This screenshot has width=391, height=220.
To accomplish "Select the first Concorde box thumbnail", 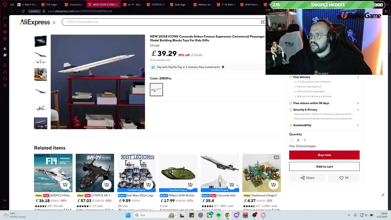I will click(x=41, y=41).
